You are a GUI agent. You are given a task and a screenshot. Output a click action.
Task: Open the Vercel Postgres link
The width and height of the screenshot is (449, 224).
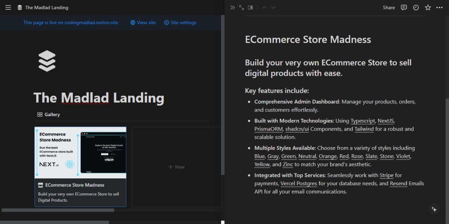pos(299,183)
